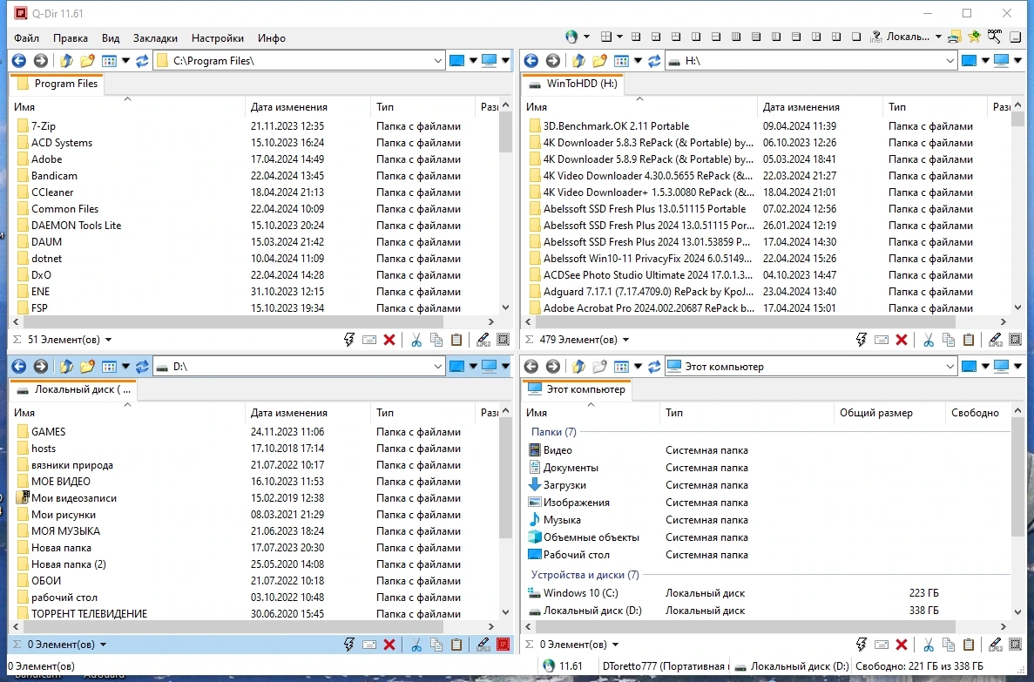Collapse the Устройства и диски (7) group
The width and height of the screenshot is (1034, 682).
point(585,575)
